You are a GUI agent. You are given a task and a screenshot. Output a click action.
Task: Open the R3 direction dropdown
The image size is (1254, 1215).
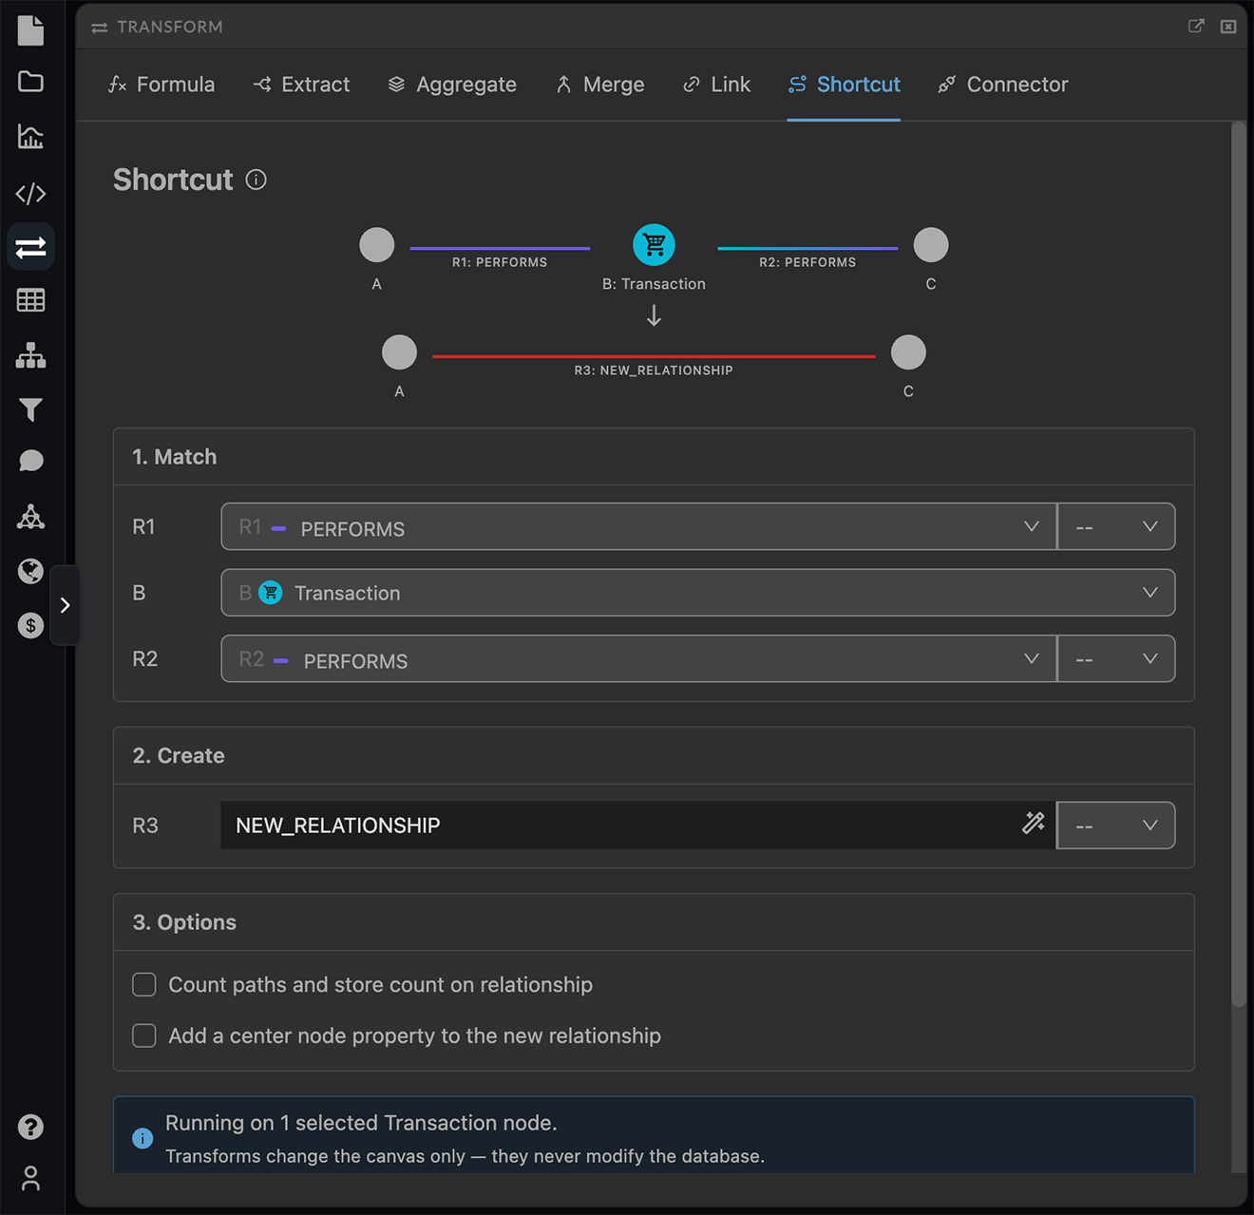[1116, 826]
